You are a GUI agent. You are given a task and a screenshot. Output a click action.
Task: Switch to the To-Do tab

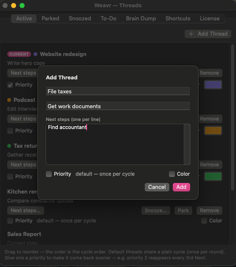pyautogui.click(x=109, y=19)
